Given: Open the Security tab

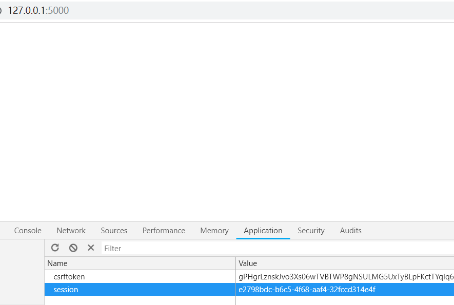Looking at the screenshot, I should click(311, 231).
